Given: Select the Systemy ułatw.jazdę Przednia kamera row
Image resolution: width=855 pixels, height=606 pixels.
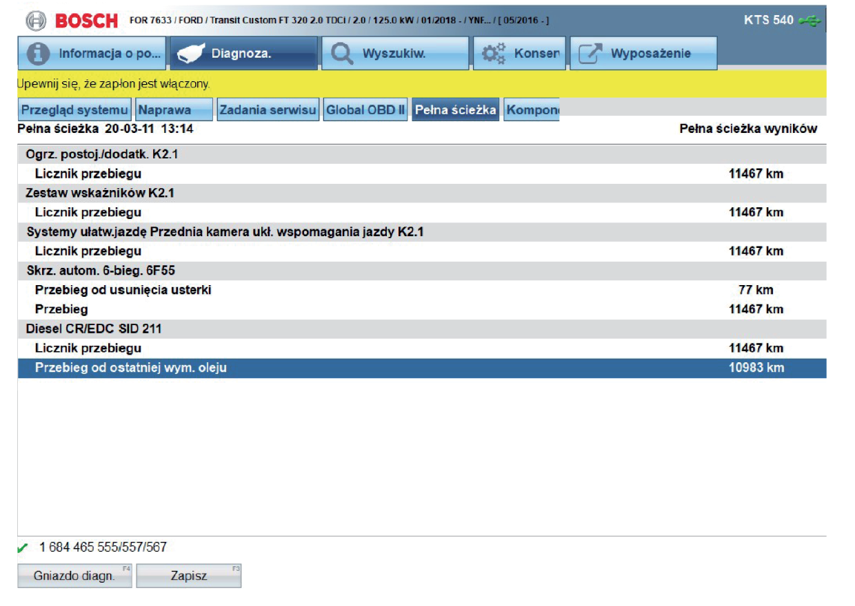Looking at the screenshot, I should tap(422, 232).
